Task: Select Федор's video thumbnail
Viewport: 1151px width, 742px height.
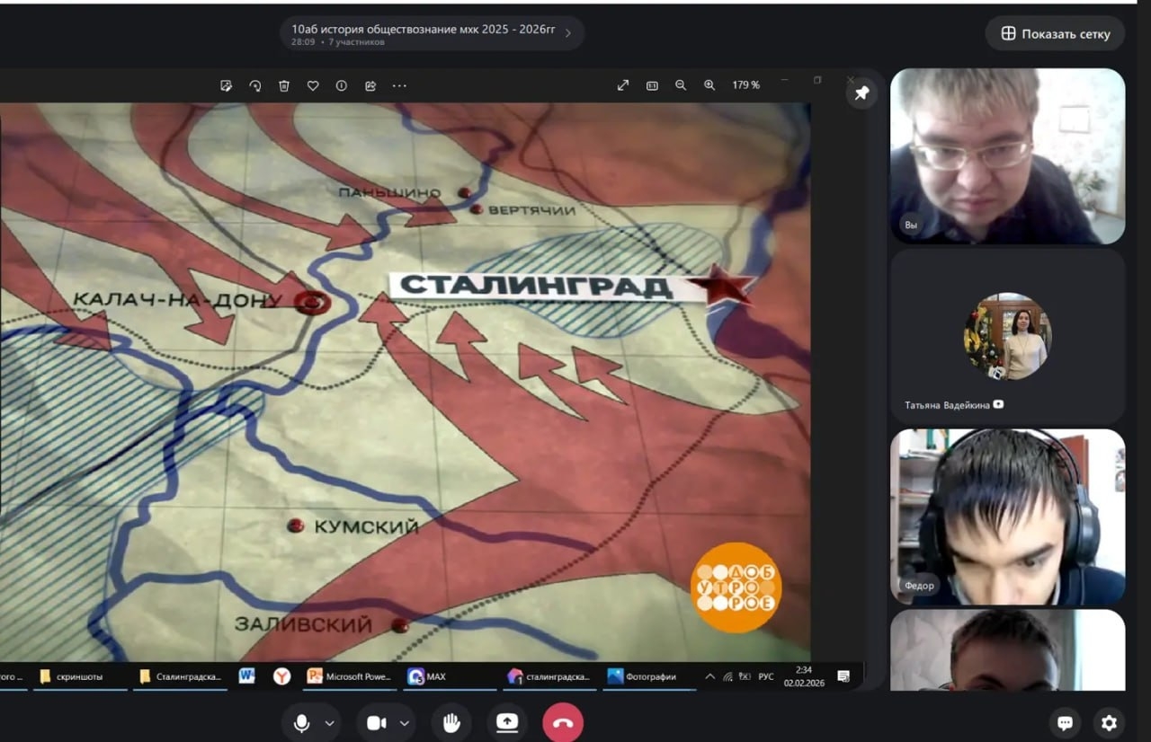Action: (x=1007, y=517)
